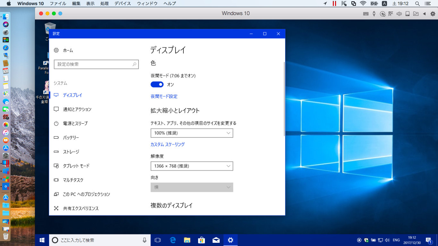Launch Microsoft Edge from the taskbar
Viewport: 438px width, 246px height.
click(173, 240)
